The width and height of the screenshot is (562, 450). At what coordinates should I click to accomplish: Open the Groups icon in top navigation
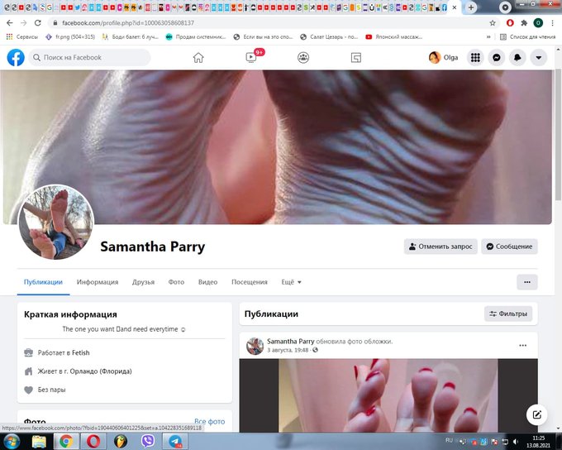[x=303, y=57]
